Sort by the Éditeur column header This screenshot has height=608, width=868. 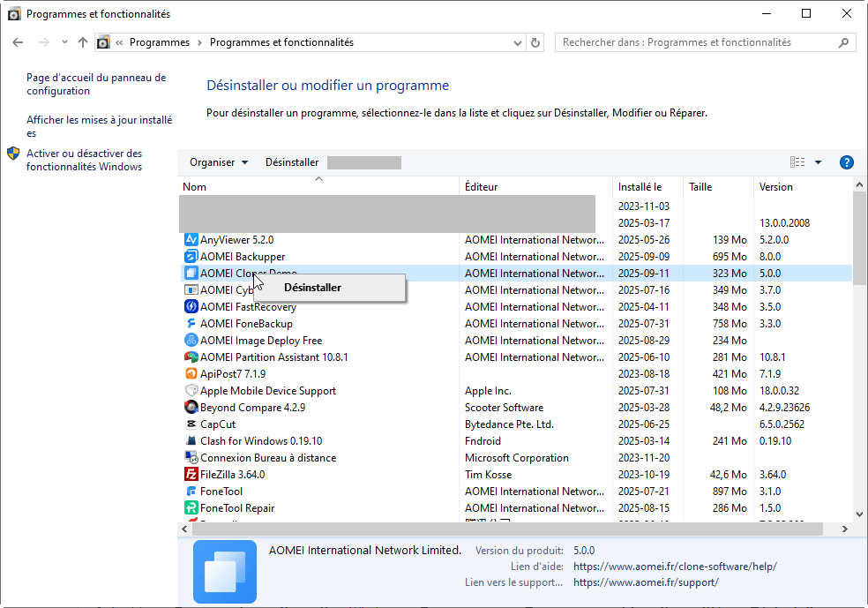535,186
